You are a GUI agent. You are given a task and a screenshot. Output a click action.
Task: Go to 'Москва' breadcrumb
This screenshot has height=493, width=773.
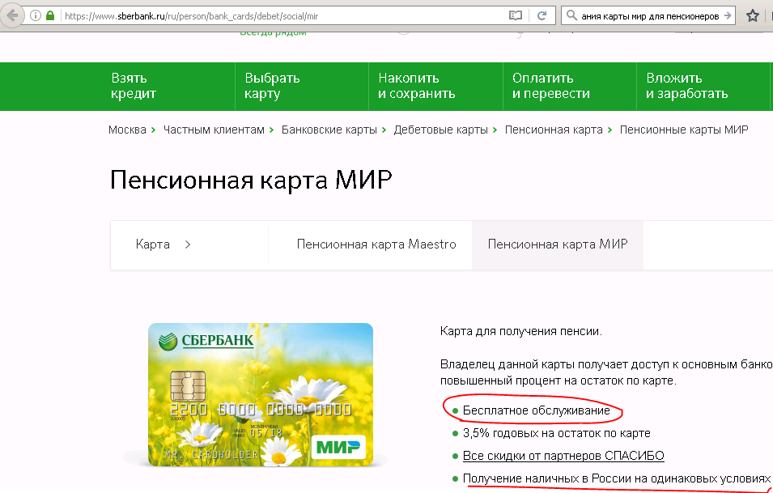127,130
